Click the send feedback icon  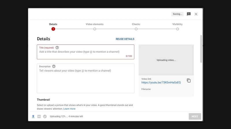(x=189, y=14)
